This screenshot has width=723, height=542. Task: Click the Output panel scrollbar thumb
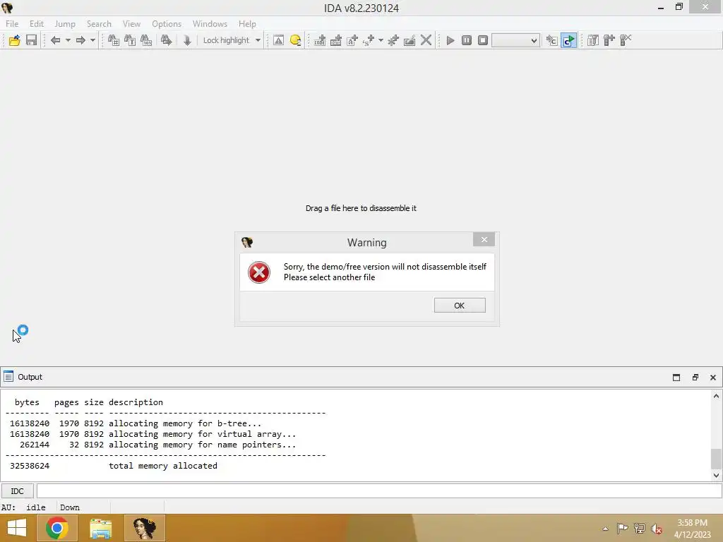click(716, 459)
